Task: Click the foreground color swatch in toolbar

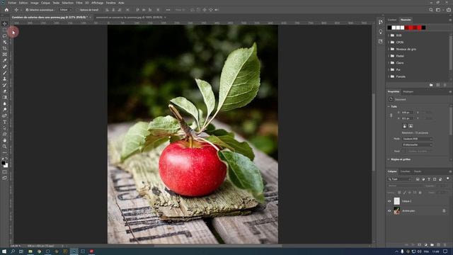Action: tap(3, 163)
